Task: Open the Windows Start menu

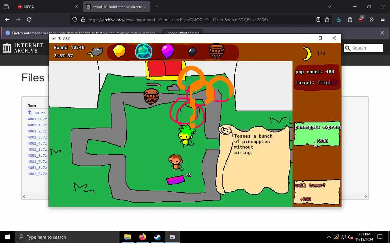Action: pyautogui.click(x=7, y=237)
